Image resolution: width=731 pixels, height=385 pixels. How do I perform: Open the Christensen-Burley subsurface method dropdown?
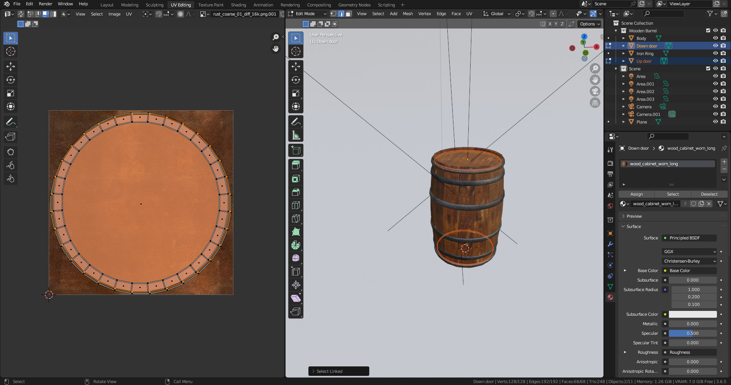click(x=690, y=261)
